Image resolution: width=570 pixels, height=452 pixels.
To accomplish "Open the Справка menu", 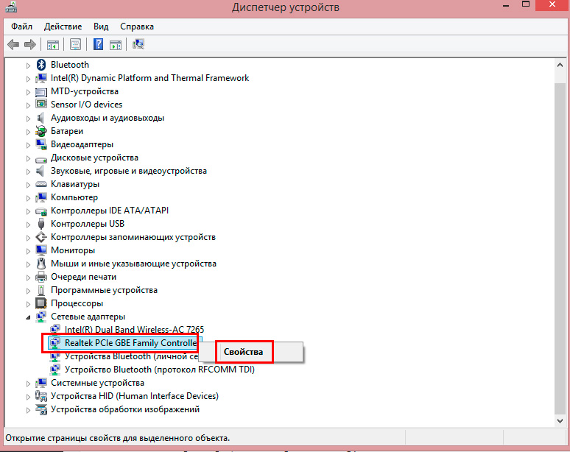I will 137,26.
